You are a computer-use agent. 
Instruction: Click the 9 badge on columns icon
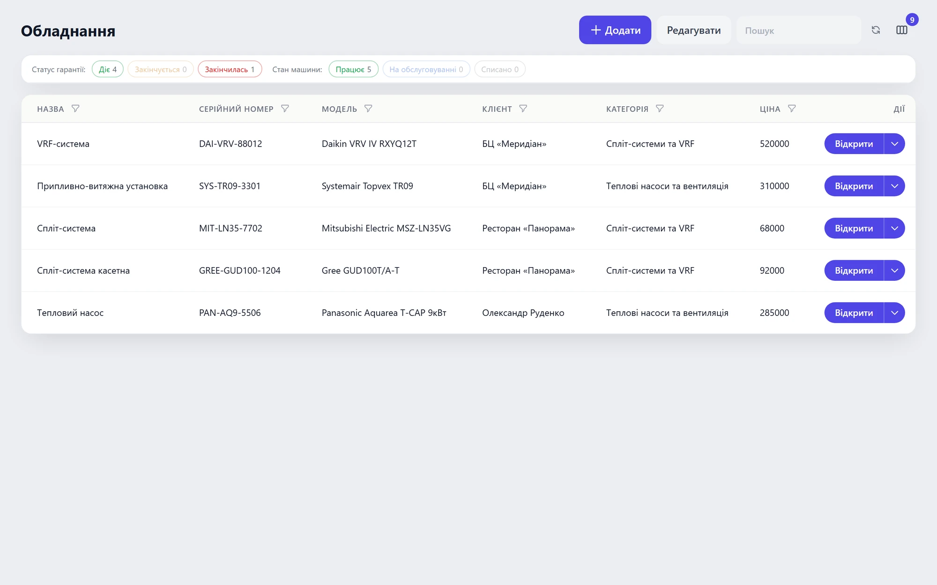[x=912, y=20]
